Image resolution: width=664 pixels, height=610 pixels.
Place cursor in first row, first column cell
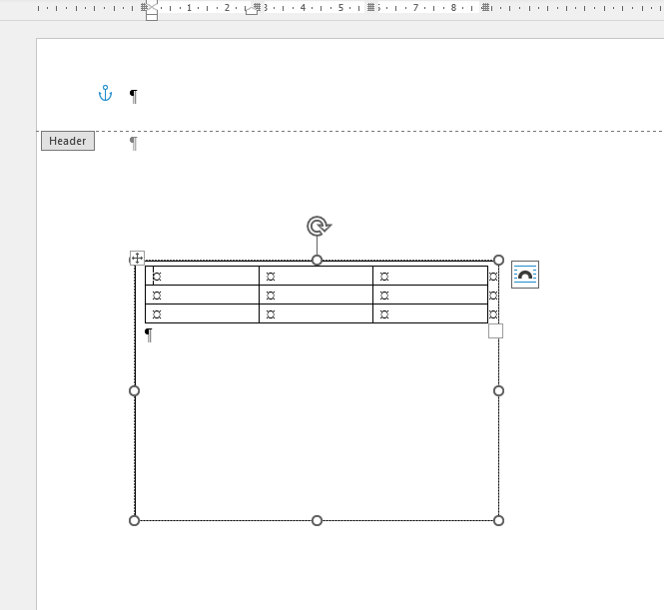pos(202,276)
